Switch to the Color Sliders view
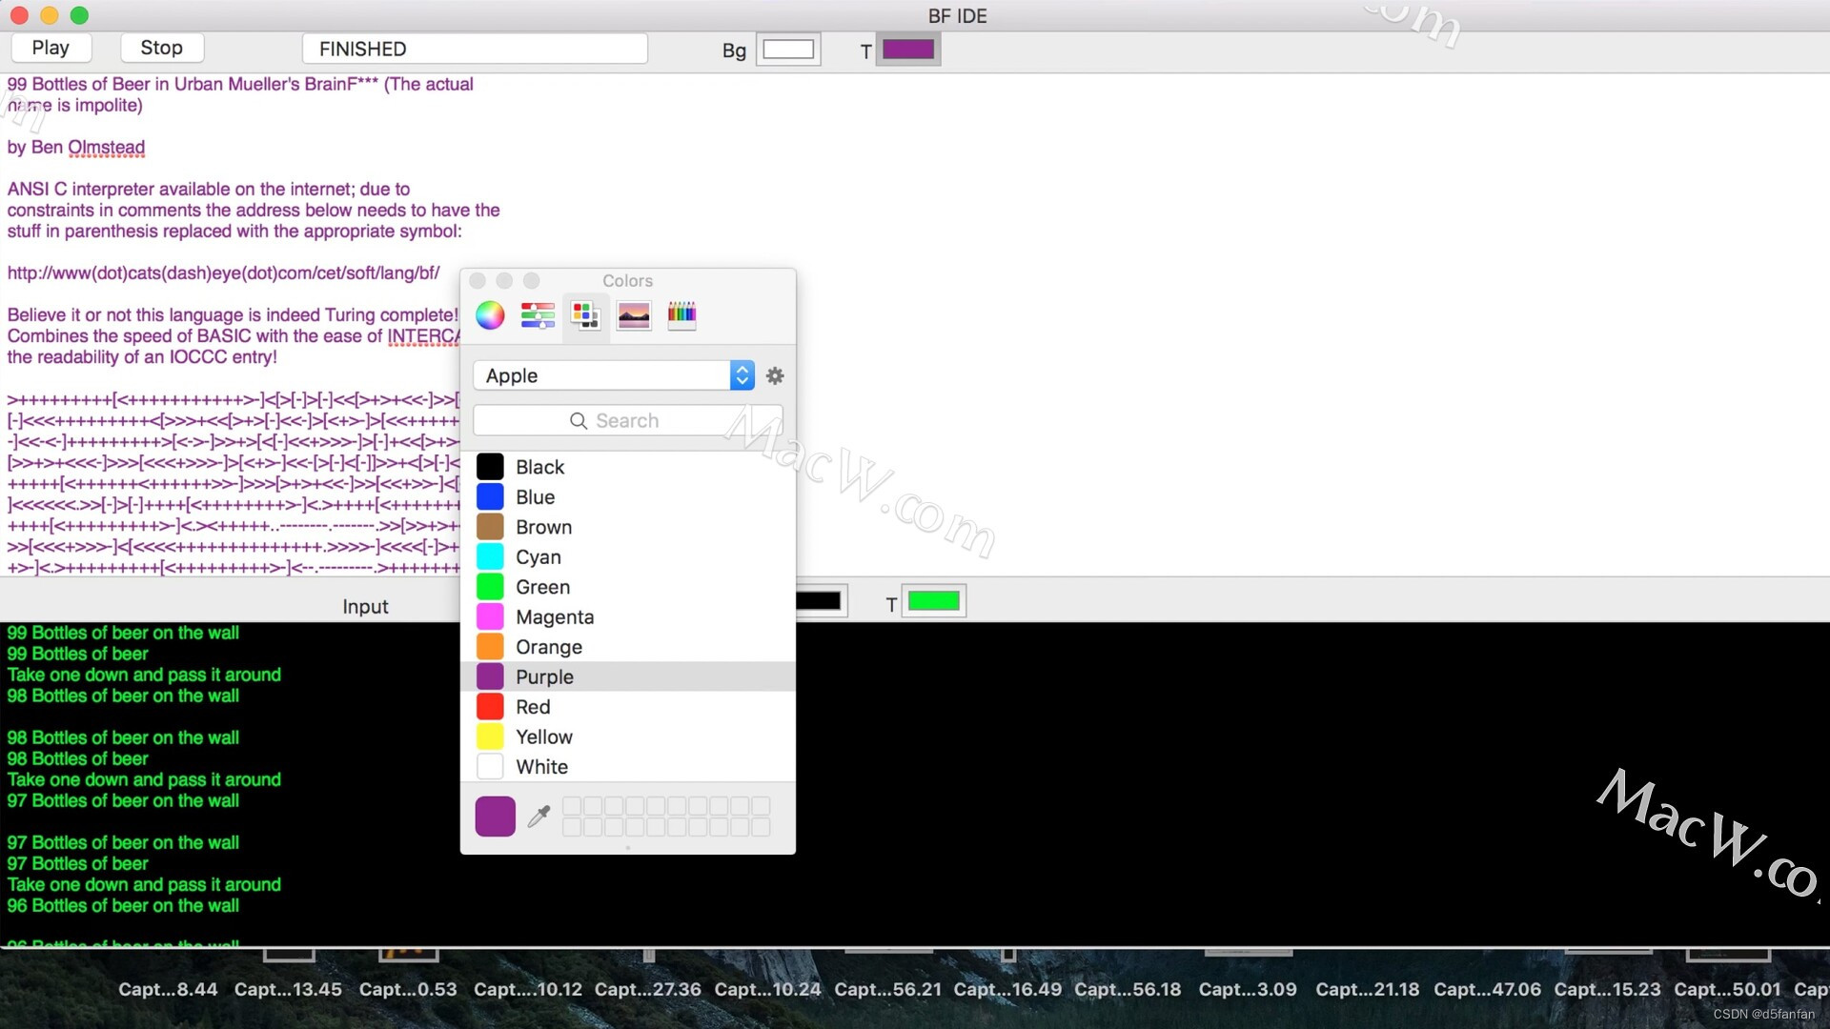 click(538, 314)
